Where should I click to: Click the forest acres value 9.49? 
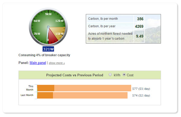140,36
